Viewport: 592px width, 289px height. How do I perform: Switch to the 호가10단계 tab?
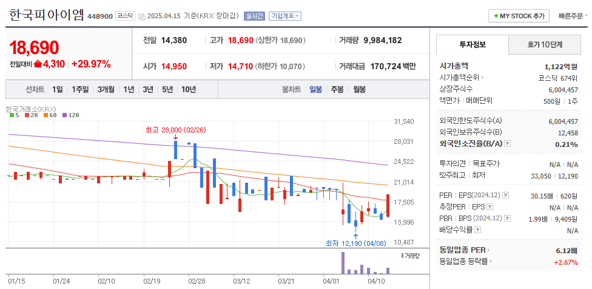545,44
